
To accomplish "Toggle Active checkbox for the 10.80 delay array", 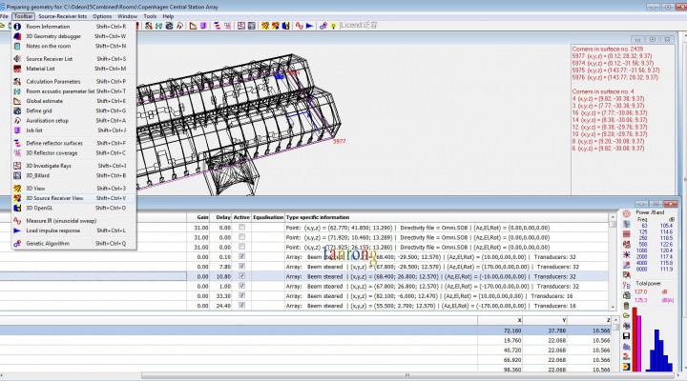I will click(x=241, y=276).
